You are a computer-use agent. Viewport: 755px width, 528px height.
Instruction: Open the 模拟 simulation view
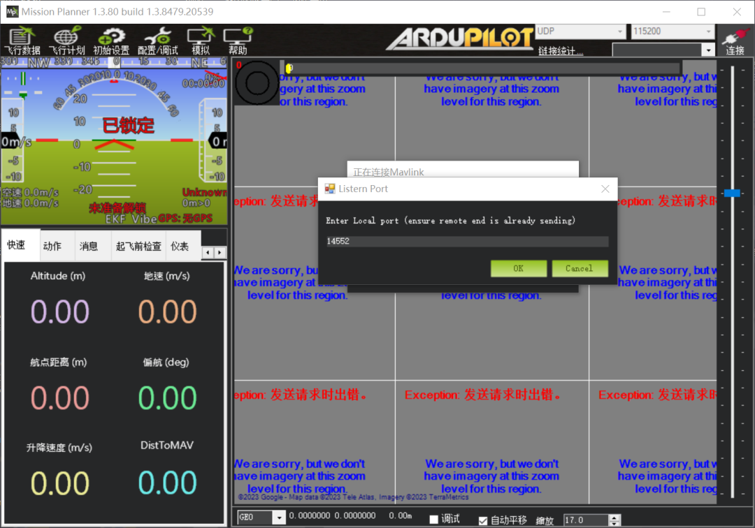point(201,41)
